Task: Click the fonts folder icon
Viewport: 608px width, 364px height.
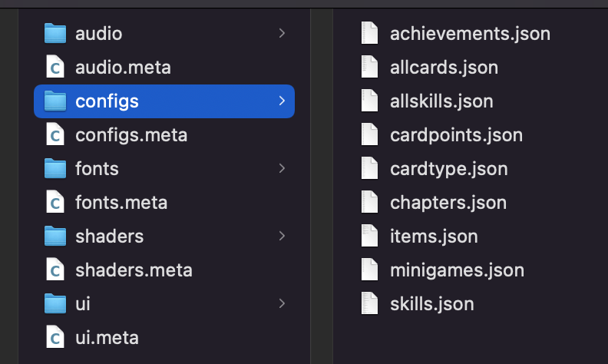Action: tap(55, 168)
